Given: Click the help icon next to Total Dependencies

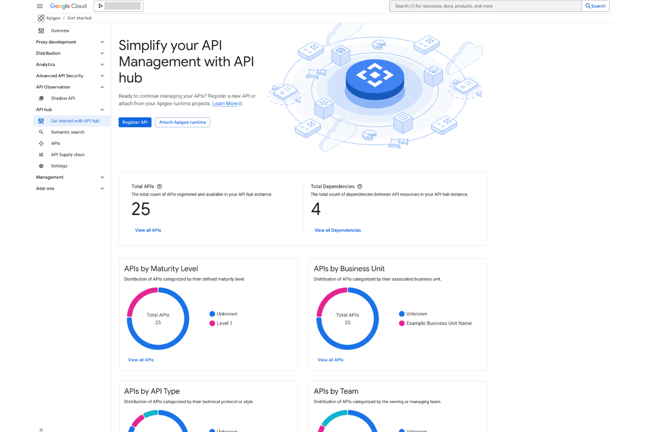Looking at the screenshot, I should [360, 186].
